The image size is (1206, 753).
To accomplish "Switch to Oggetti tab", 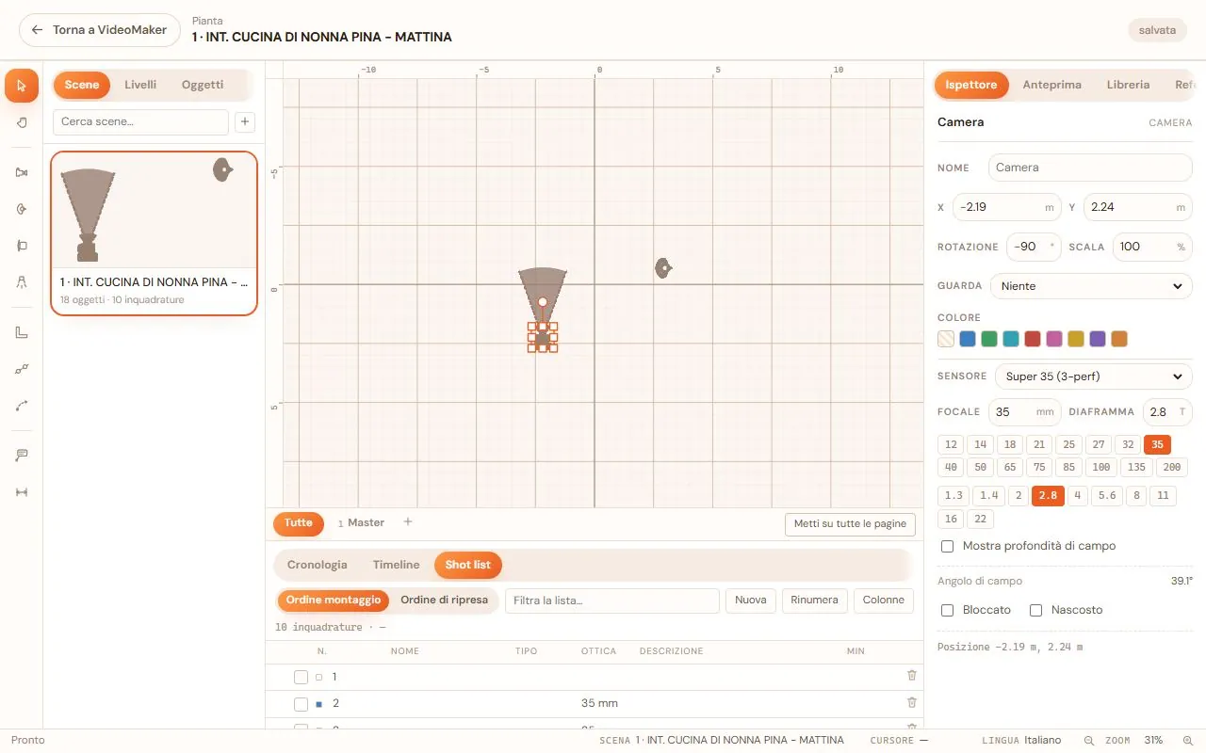I will tap(203, 85).
